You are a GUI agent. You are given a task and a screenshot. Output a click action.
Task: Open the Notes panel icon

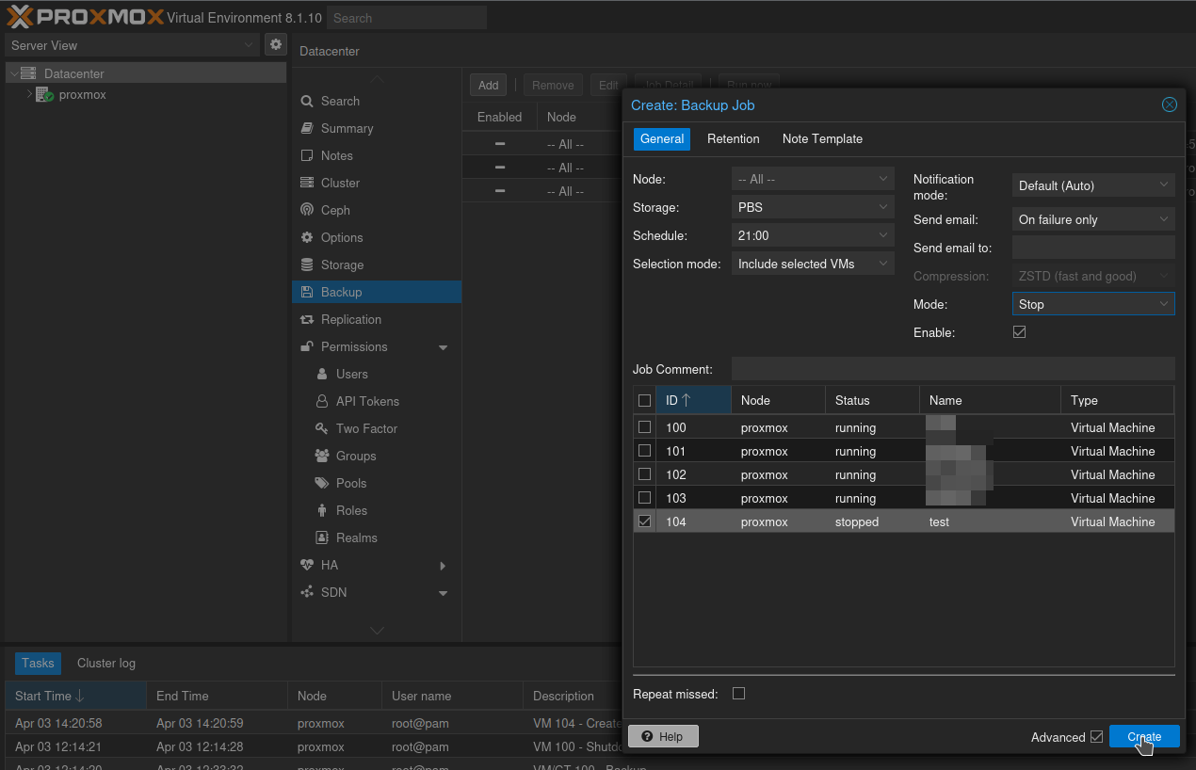tap(307, 155)
